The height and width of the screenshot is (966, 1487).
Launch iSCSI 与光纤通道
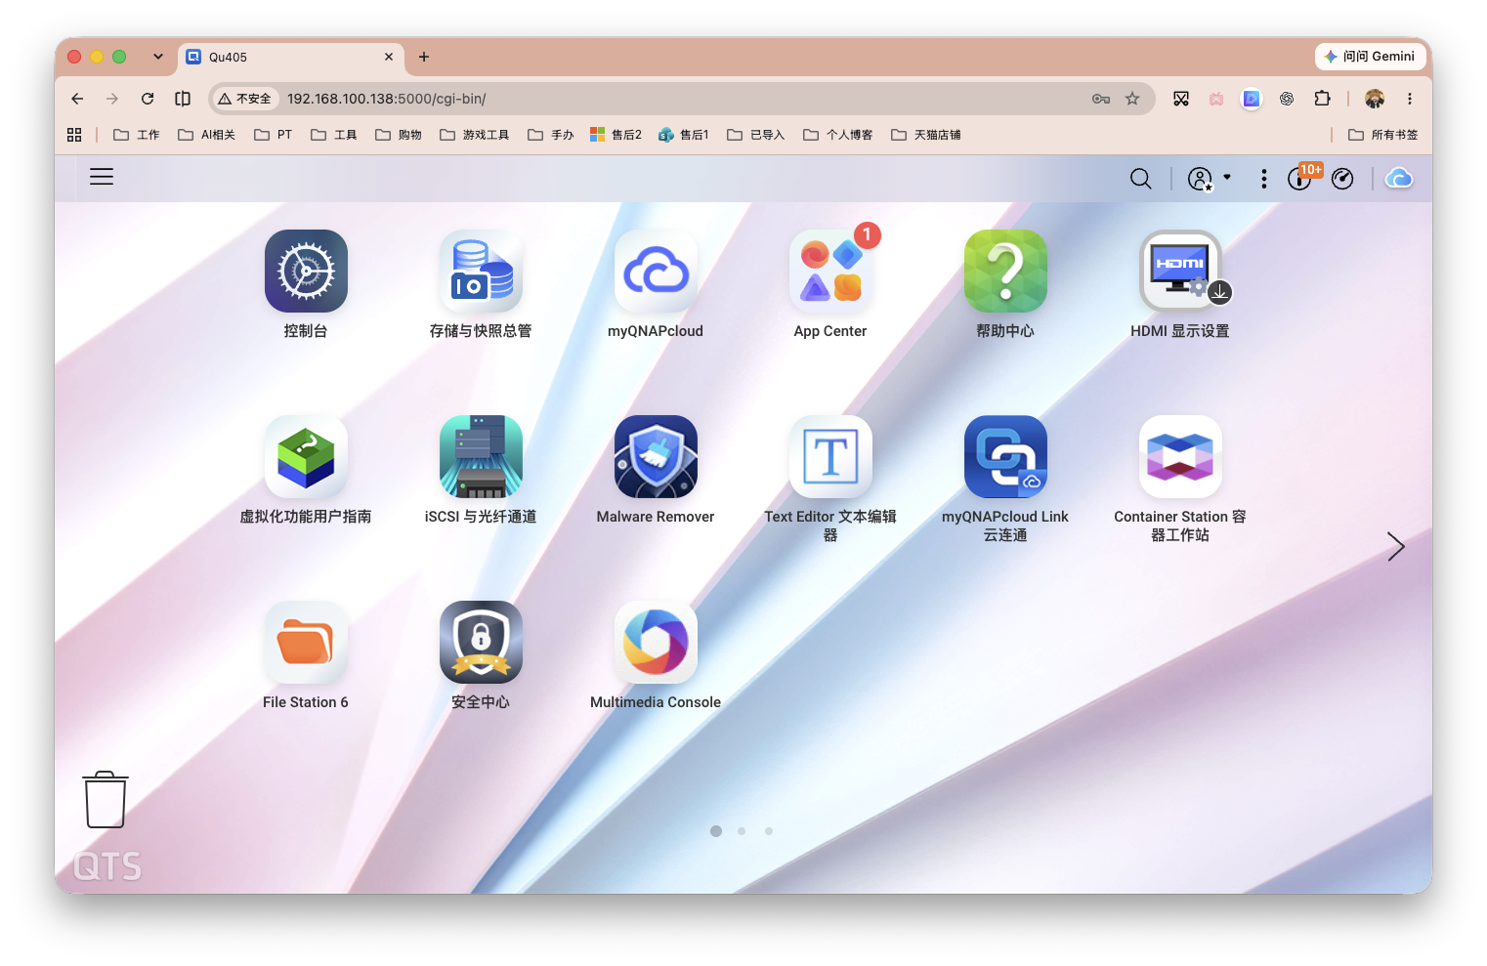point(481,457)
